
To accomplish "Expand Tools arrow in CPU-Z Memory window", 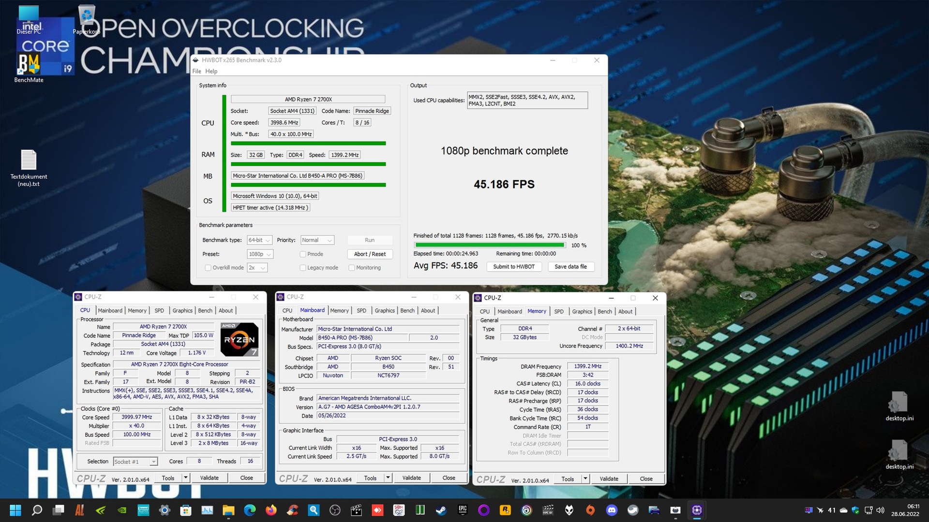I will pos(585,479).
